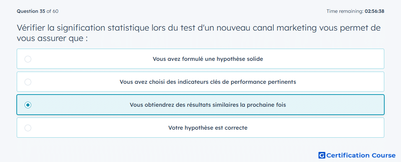401x162 pixels.
Task: Click the "Question 35" counter
Action: click(x=31, y=11)
